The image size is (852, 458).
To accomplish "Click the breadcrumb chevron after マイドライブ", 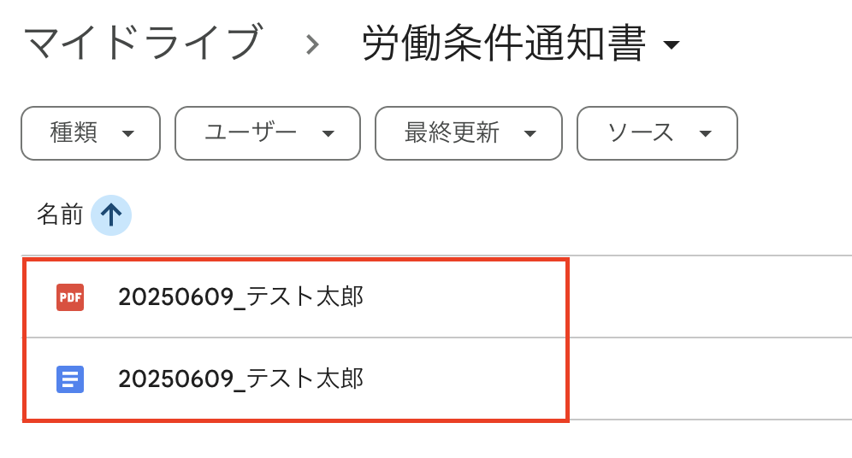I will point(312,44).
